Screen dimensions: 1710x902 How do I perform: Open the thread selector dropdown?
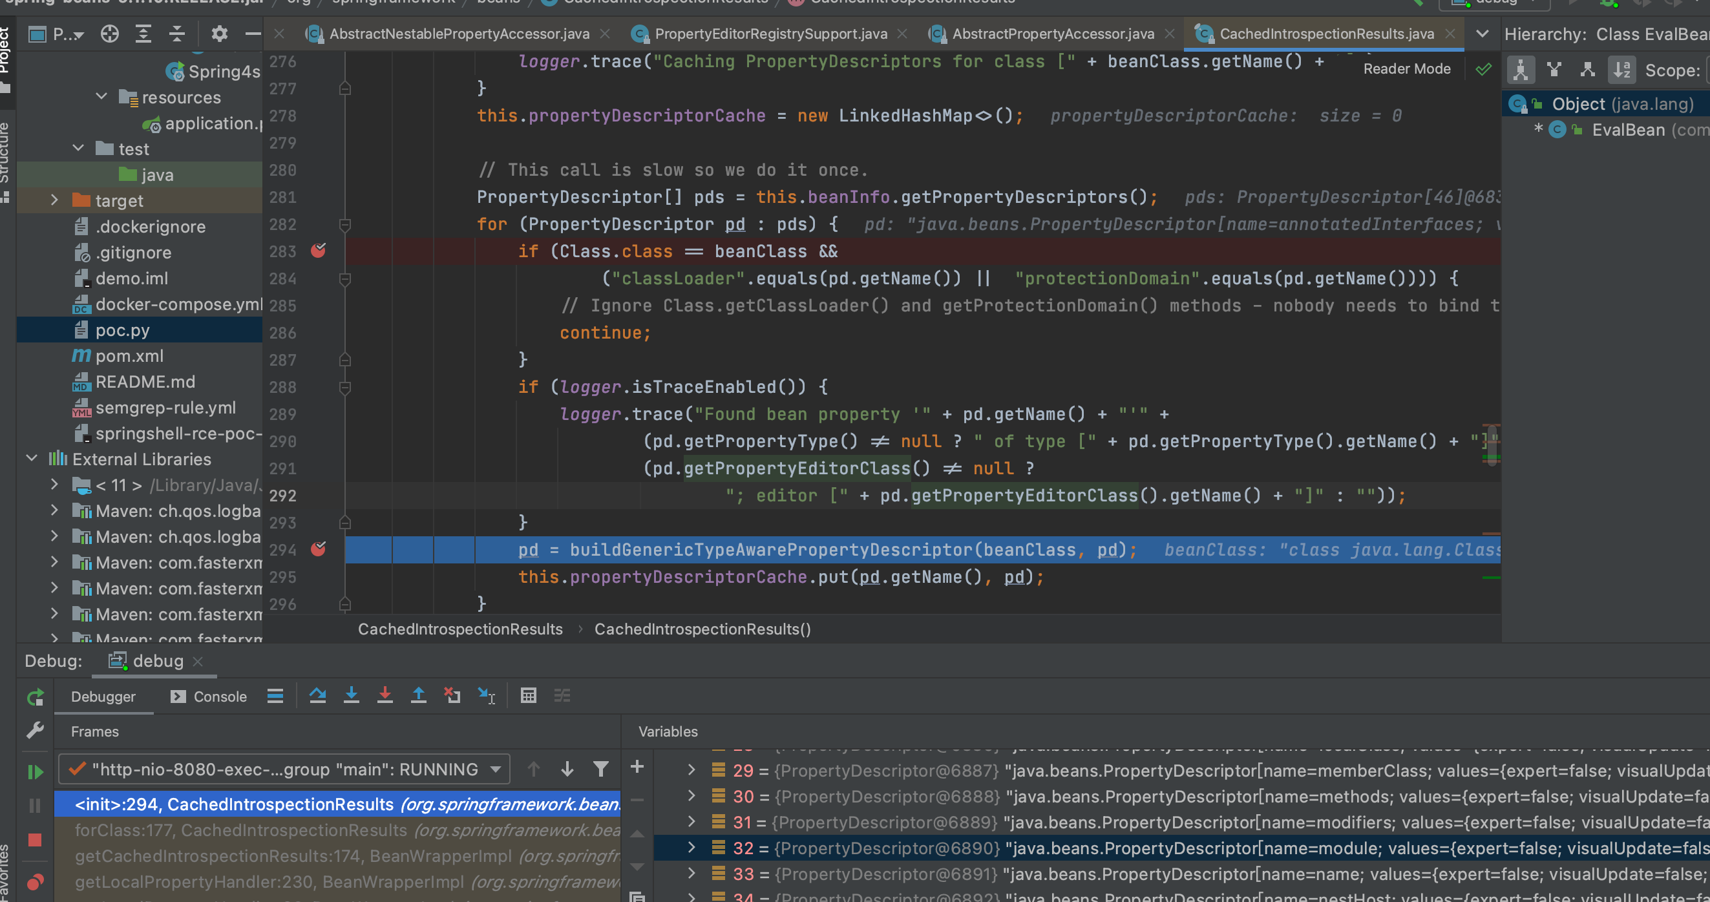pyautogui.click(x=284, y=770)
